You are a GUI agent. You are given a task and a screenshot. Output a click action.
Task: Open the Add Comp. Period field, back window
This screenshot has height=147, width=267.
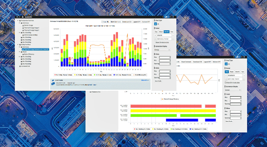click(x=235, y=79)
